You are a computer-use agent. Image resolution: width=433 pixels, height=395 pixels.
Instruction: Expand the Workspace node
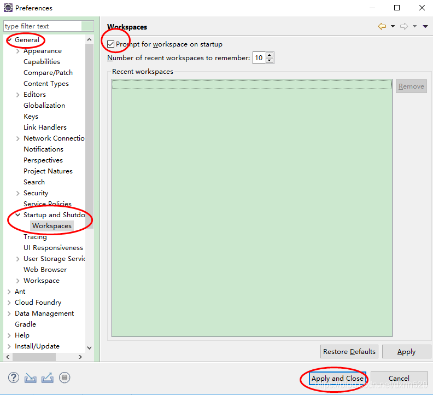click(18, 281)
